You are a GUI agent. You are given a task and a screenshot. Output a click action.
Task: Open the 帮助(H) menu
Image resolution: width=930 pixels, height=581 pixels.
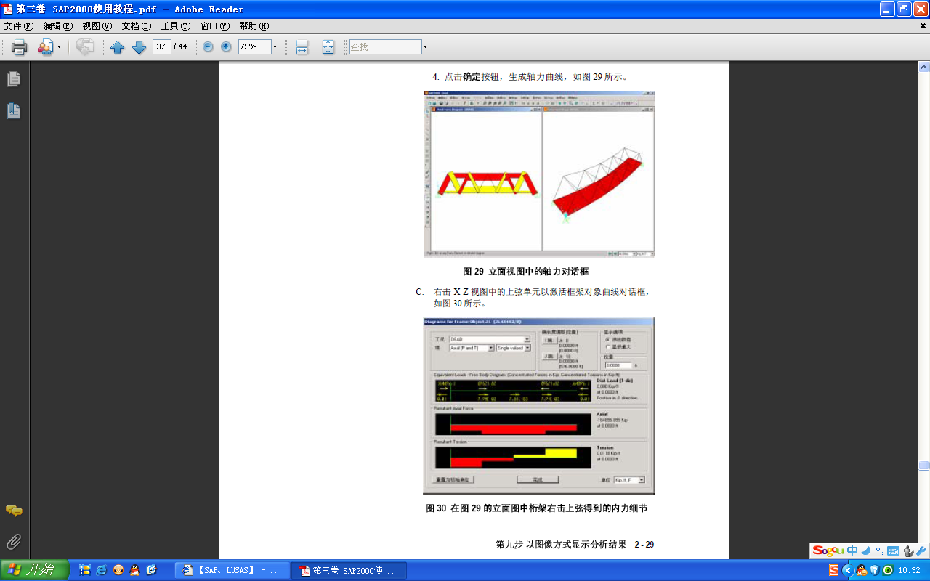click(254, 26)
